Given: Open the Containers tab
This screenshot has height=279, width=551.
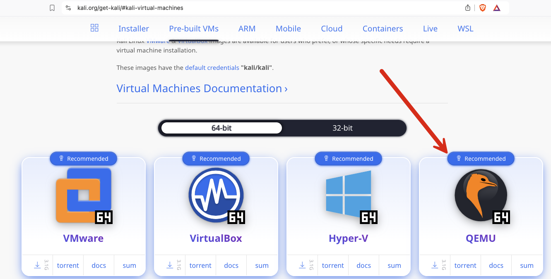Looking at the screenshot, I should tap(383, 29).
